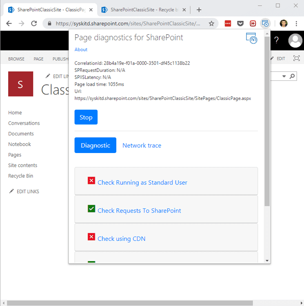Click the focus on content icon
Screen dimensions: 304x306
click(296, 58)
